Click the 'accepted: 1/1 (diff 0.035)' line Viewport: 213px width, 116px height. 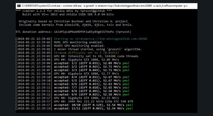point(72,63)
